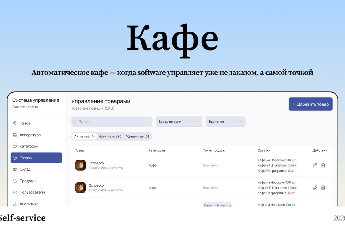The height and width of the screenshot is (230, 345).
Task: Switch to Удаленные (0) tab
Action: pos(138,136)
